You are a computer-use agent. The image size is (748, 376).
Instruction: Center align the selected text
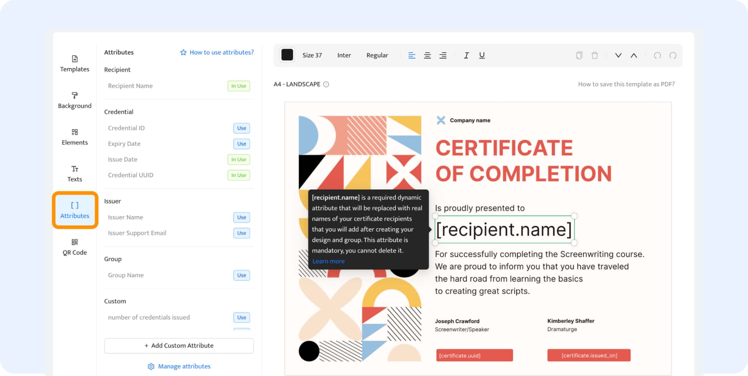pyautogui.click(x=427, y=55)
